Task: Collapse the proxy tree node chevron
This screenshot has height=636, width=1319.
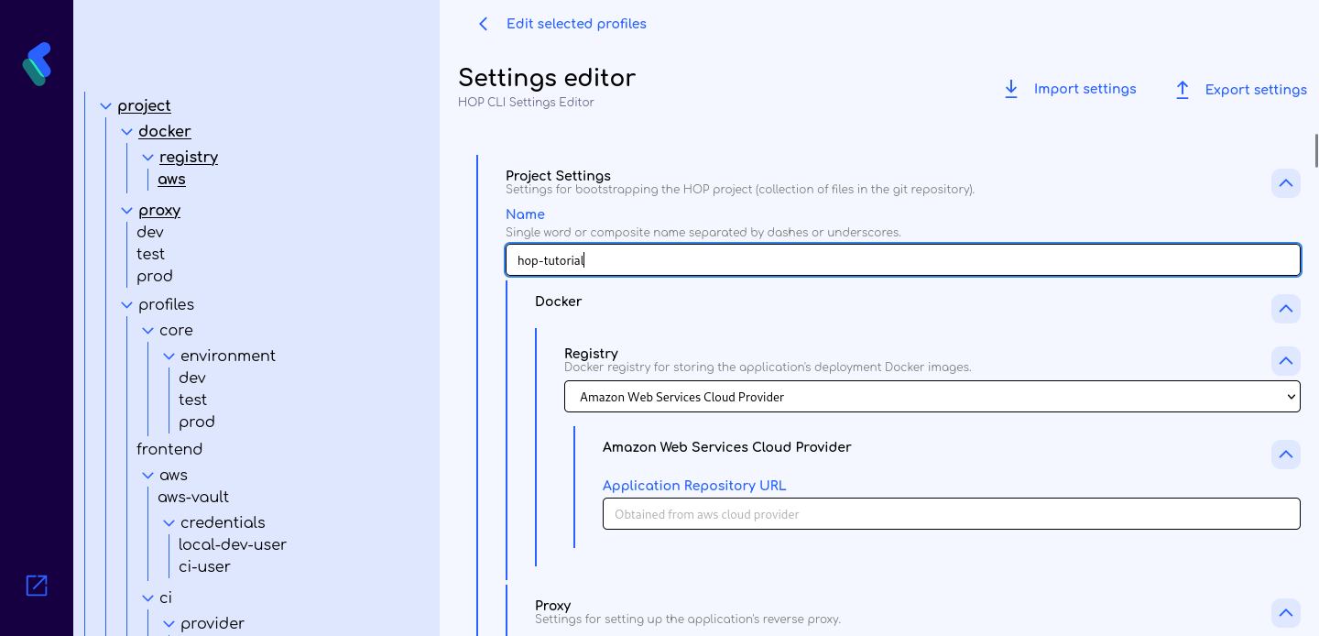Action: (127, 211)
